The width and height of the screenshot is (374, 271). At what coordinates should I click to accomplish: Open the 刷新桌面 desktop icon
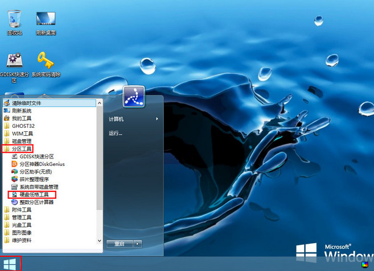coord(46,23)
